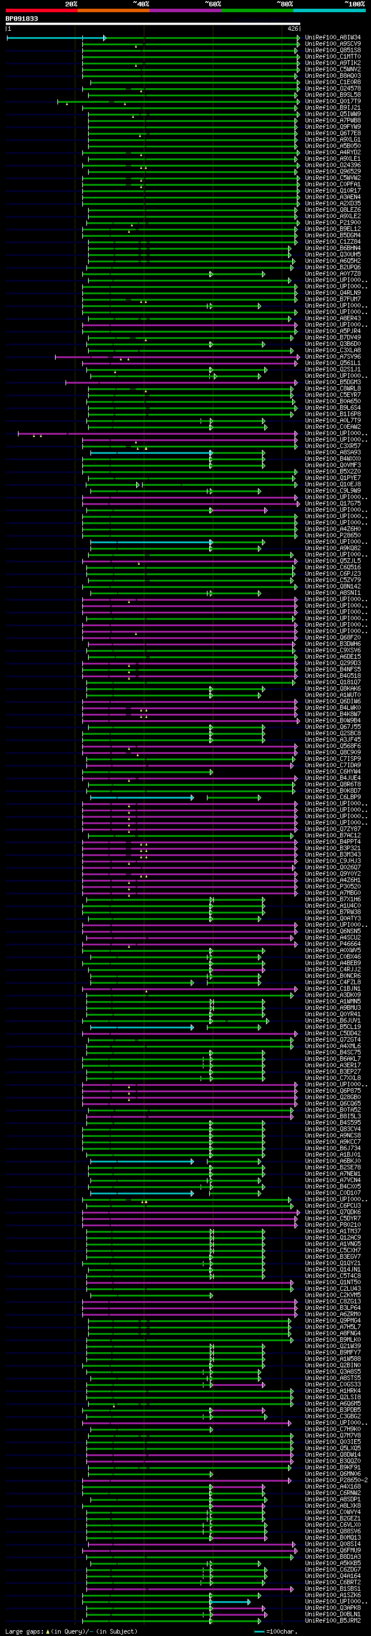Select the UniRef100_A4RYD2 label
The image size is (371, 1636).
pos(333,153)
